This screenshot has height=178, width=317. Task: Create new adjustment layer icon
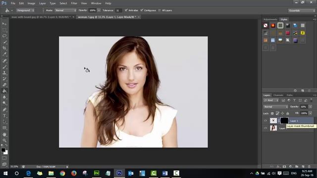(x=291, y=167)
